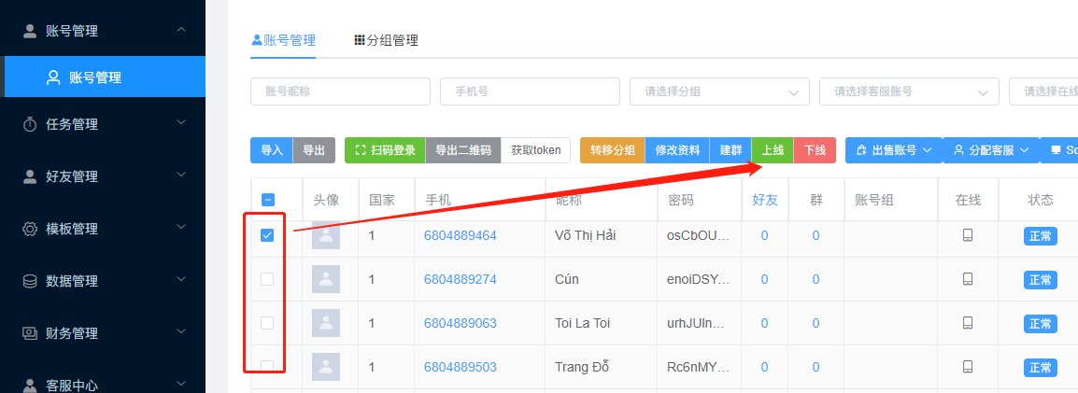Toggle the select-all checkbox in table header
Image resolution: width=1078 pixels, height=393 pixels.
click(x=267, y=200)
